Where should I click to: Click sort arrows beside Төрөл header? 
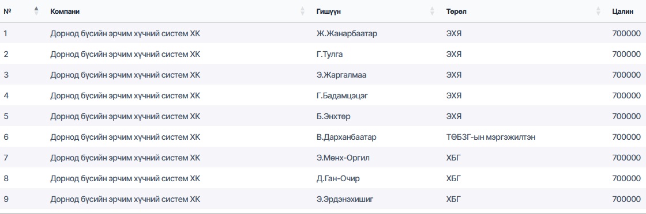pyautogui.click(x=598, y=11)
